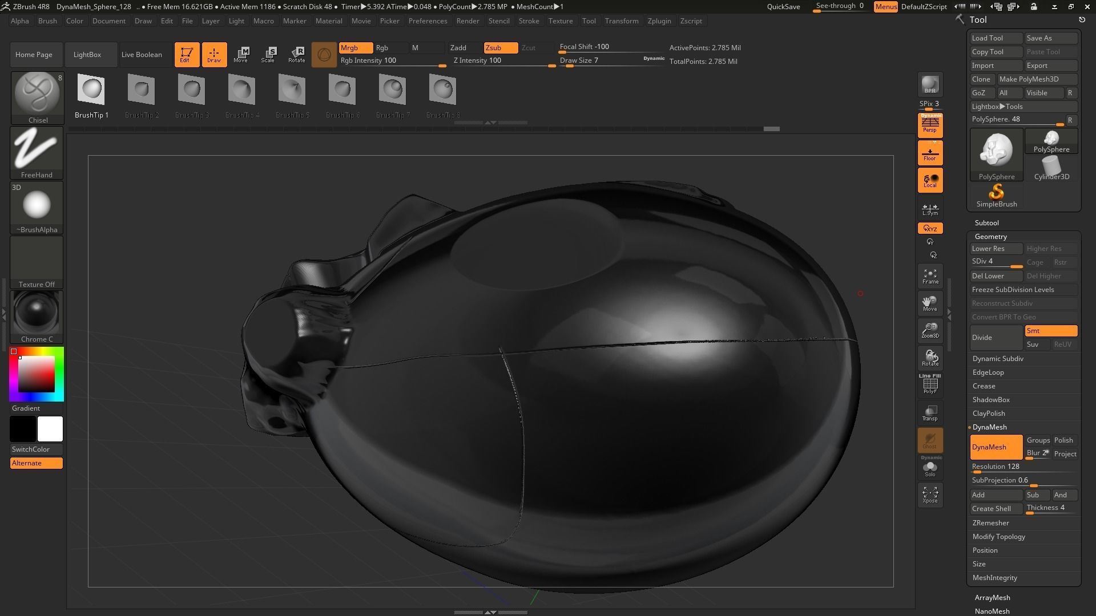Expand the Subtool section

987,223
